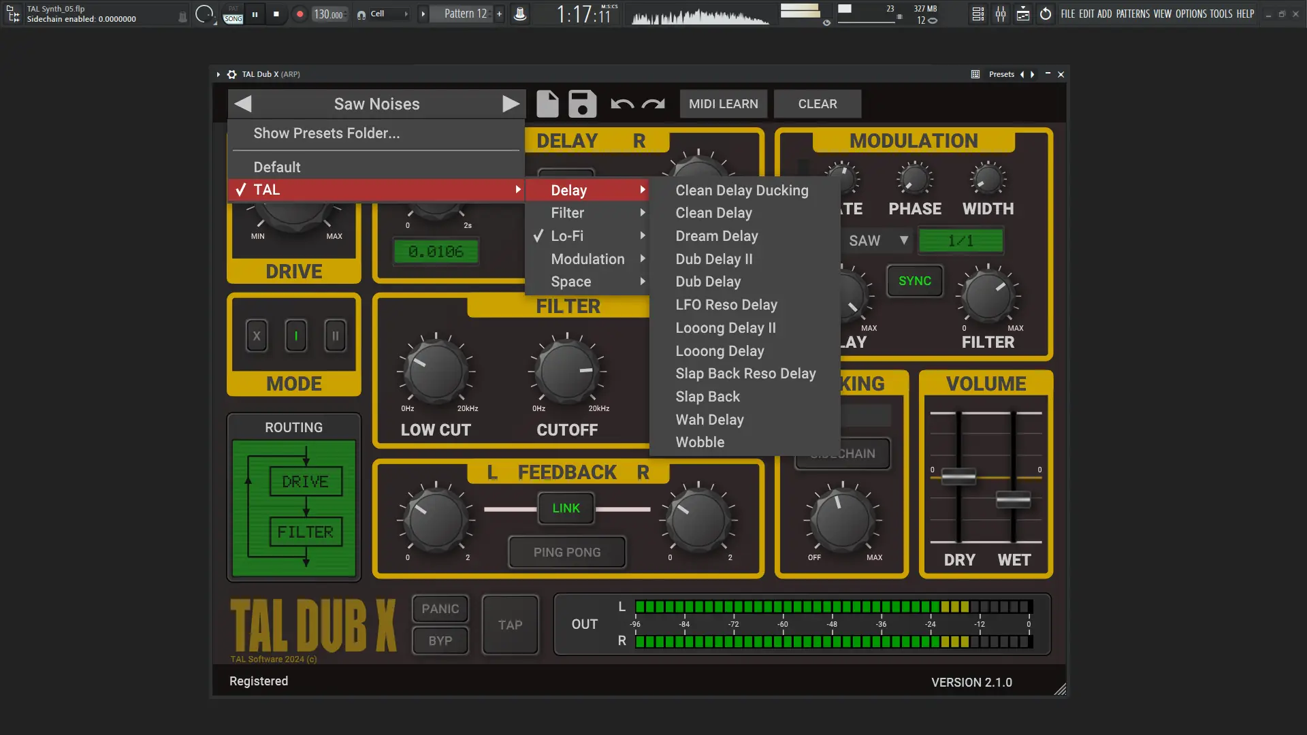
Task: Click the next preset right arrow
Action: tap(511, 103)
